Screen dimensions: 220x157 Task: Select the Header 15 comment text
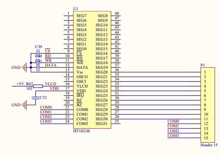(209, 145)
